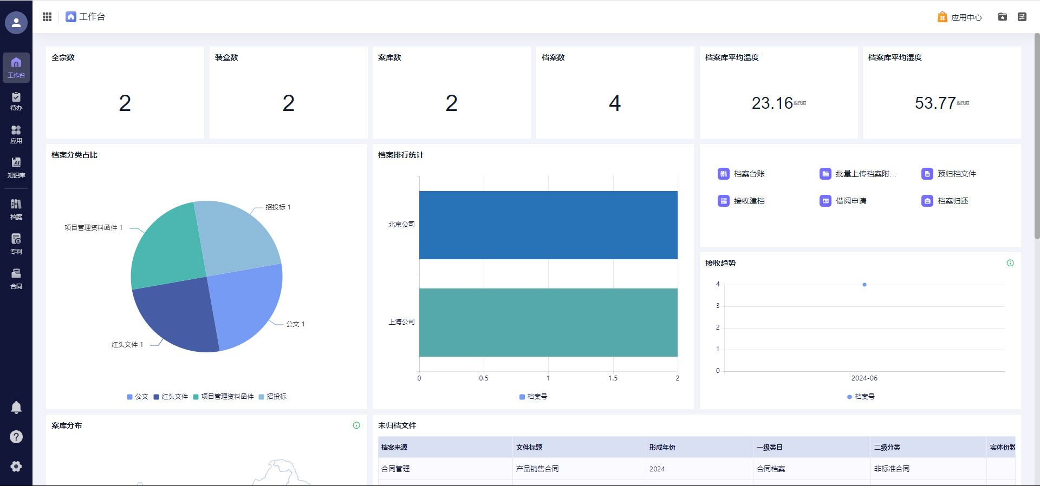Open the settings gear icon
Viewport: 1040px width, 486px height.
point(16,466)
